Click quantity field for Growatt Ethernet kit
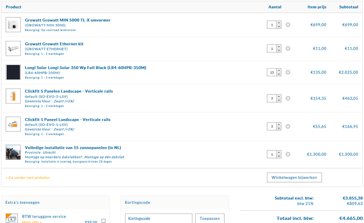 (272, 49)
